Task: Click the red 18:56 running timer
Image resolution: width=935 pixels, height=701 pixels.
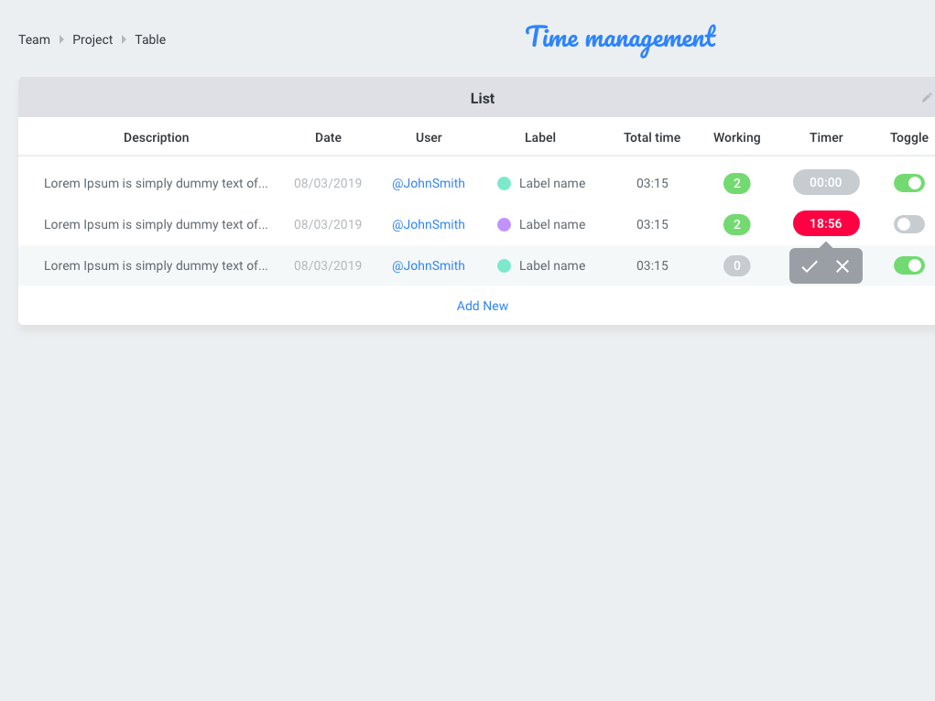Action: [826, 223]
